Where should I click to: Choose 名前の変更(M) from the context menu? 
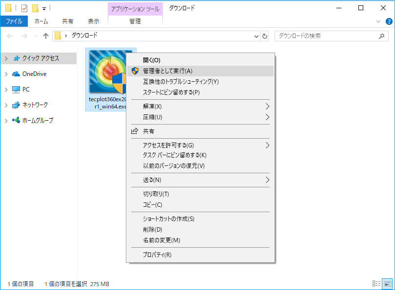pos(200,240)
